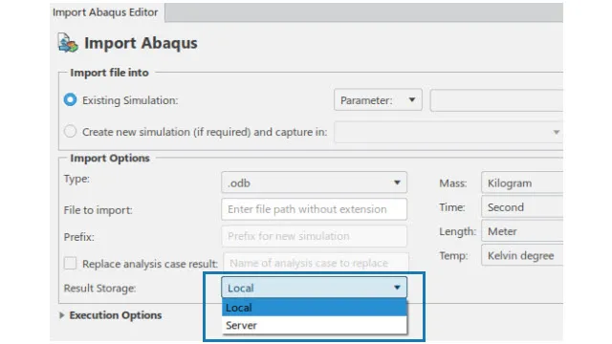
Task: Open the Result Storage dropdown arrow
Action: coord(397,288)
